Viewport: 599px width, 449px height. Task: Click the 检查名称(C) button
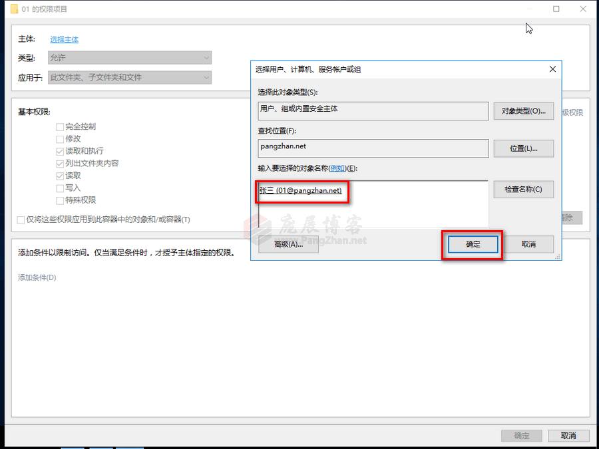point(524,189)
